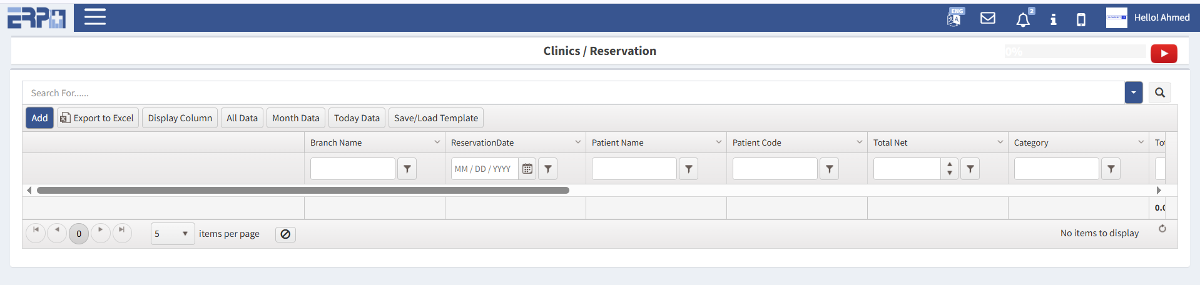
Task: Open the Category column header menu
Action: click(1141, 142)
